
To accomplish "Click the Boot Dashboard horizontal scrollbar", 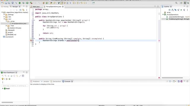I will click(x=7, y=102).
